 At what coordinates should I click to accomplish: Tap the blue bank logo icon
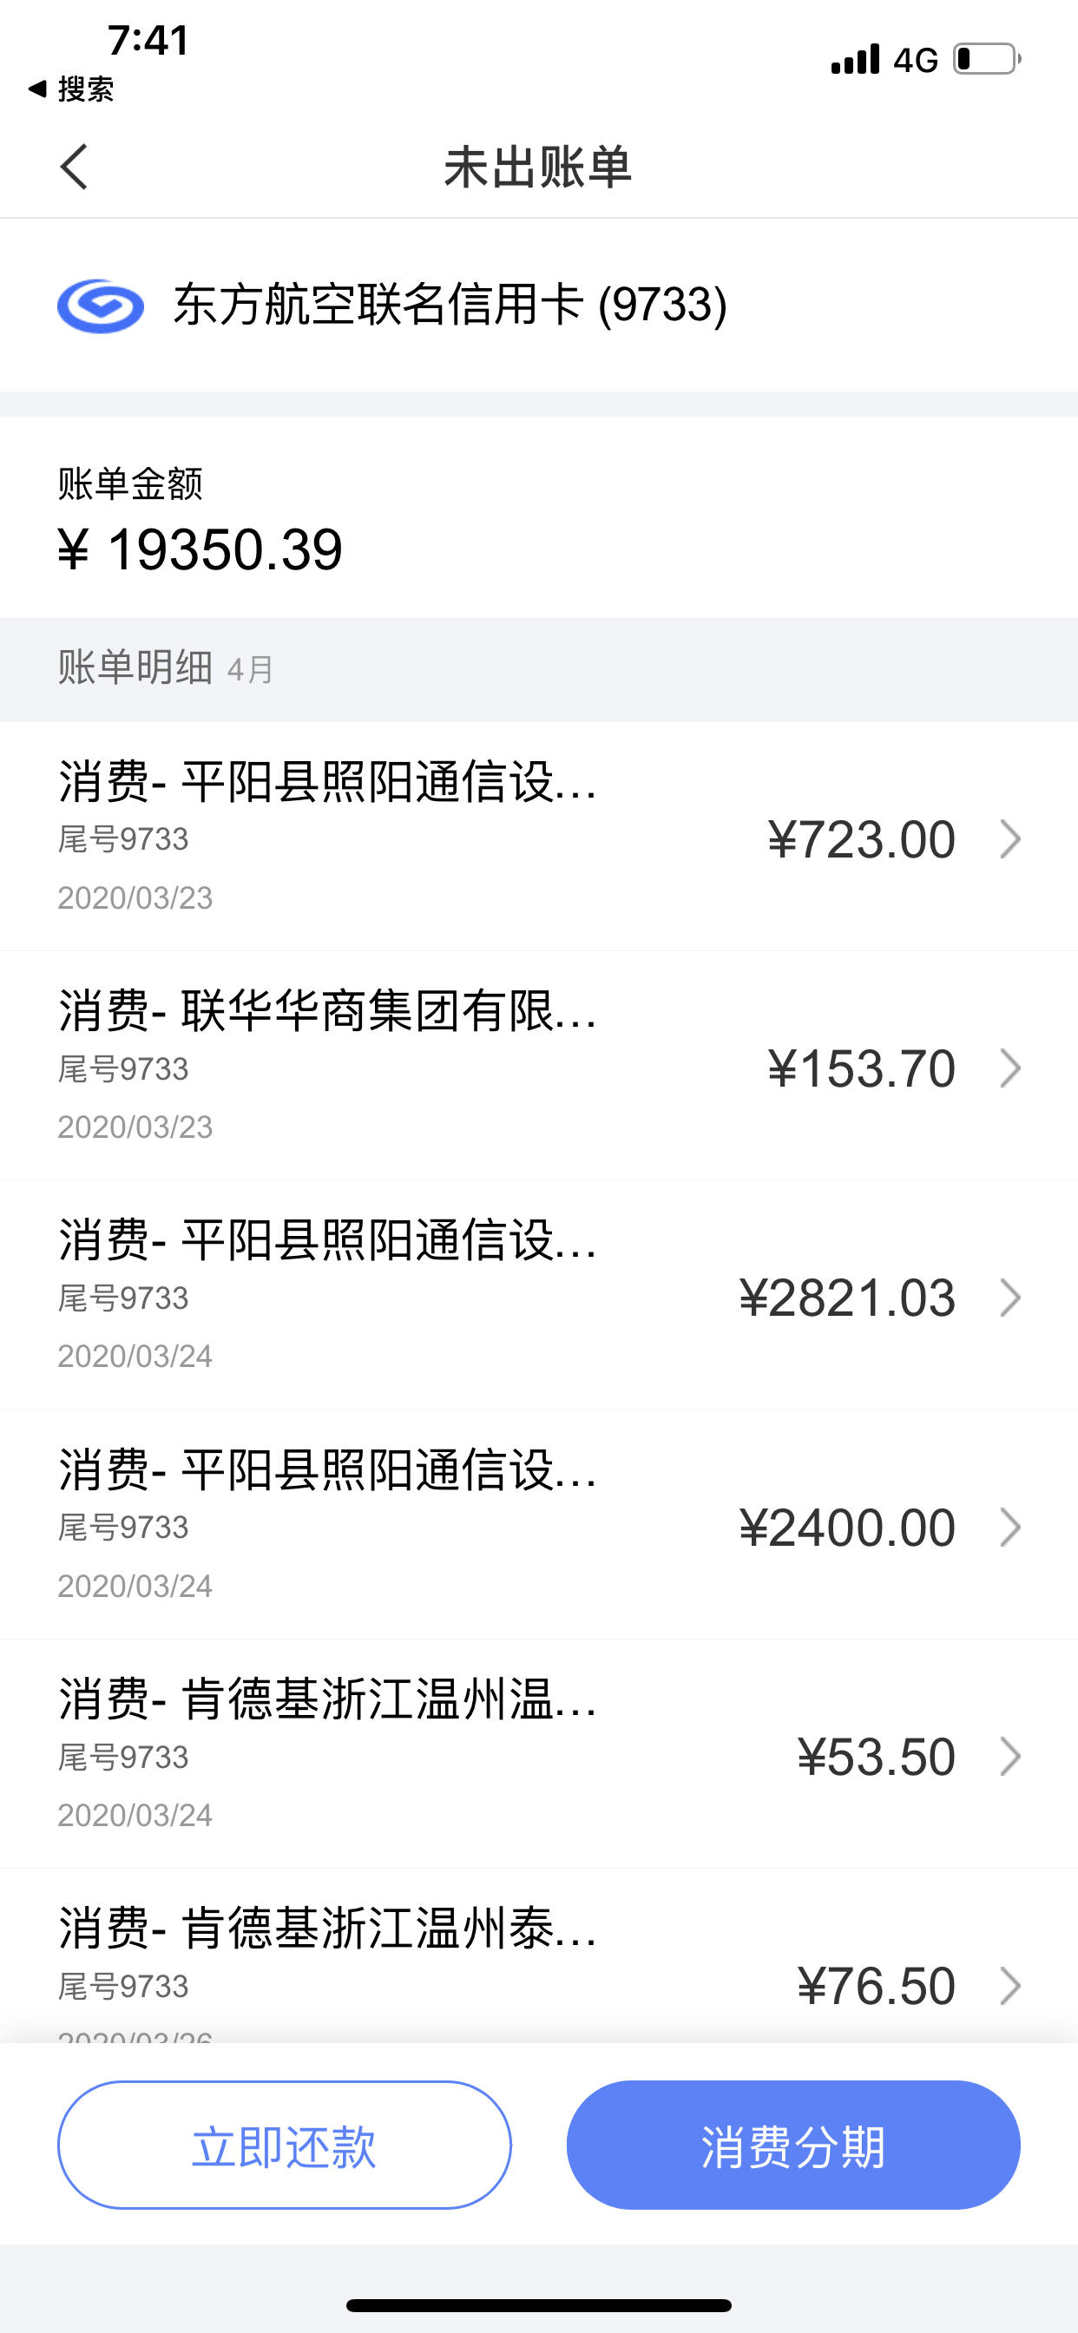[x=101, y=306]
